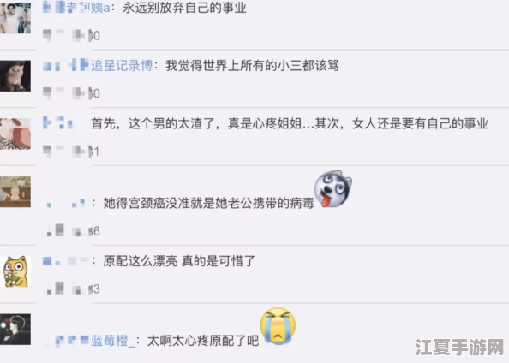This screenshot has height=363, width=509.
Task: Open the pig avatar beside 追星记录博
Action: coord(15,75)
